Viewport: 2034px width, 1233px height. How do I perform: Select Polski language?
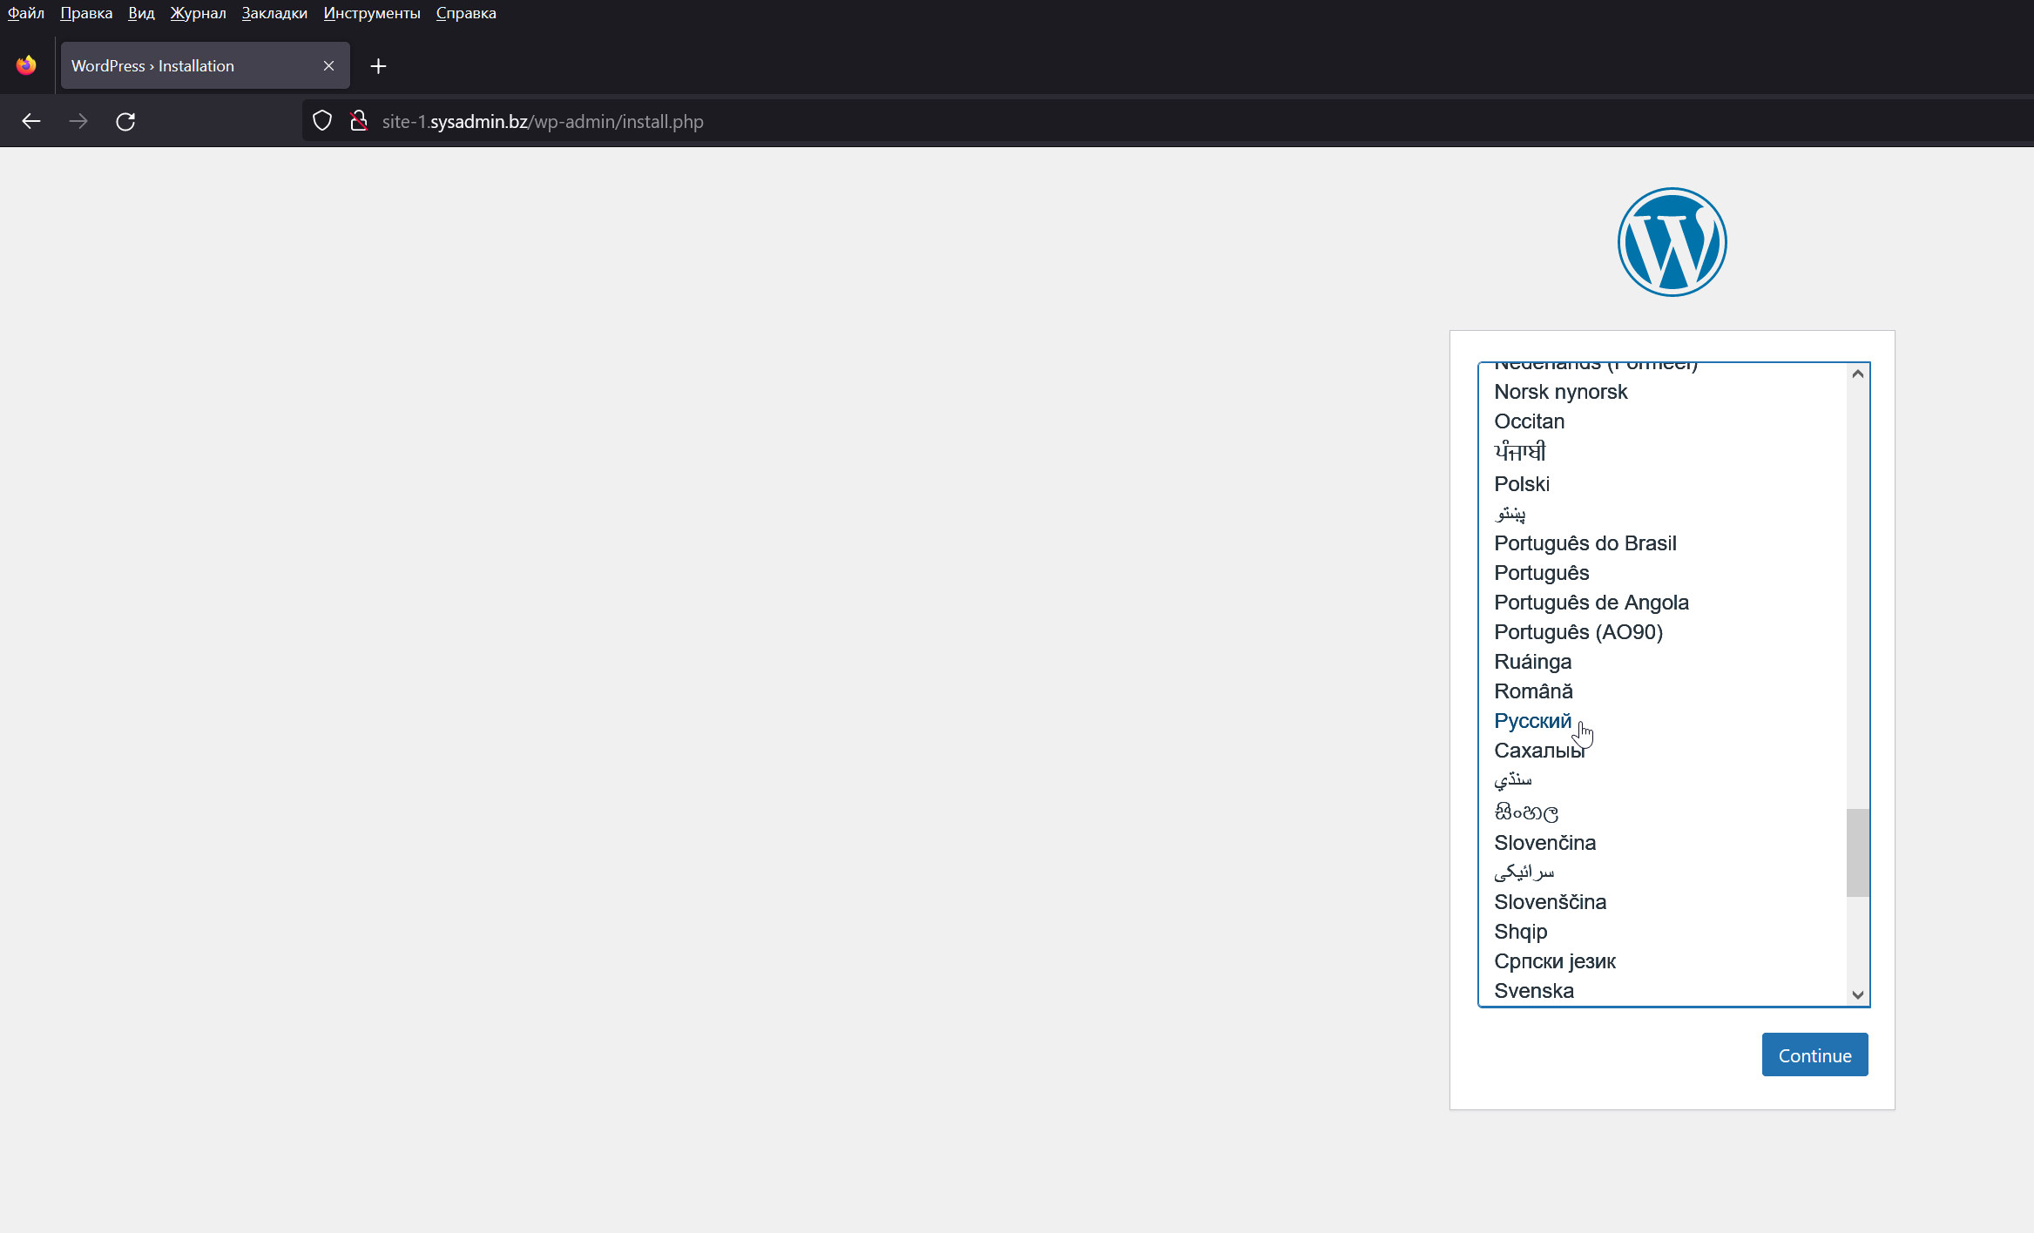coord(1662,484)
